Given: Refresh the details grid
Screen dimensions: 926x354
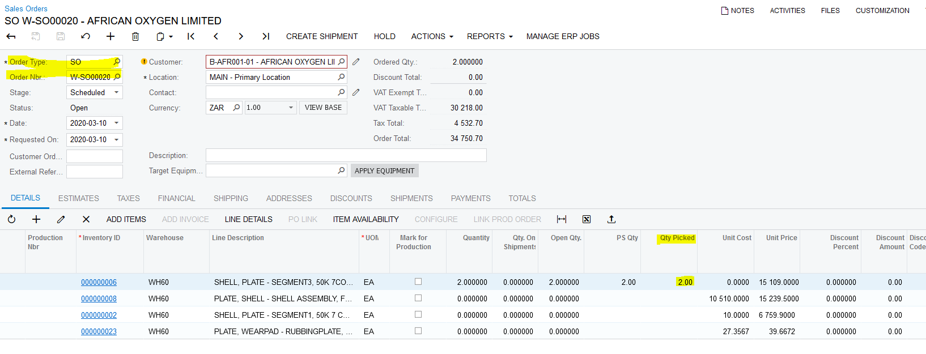Looking at the screenshot, I should coord(12,219).
